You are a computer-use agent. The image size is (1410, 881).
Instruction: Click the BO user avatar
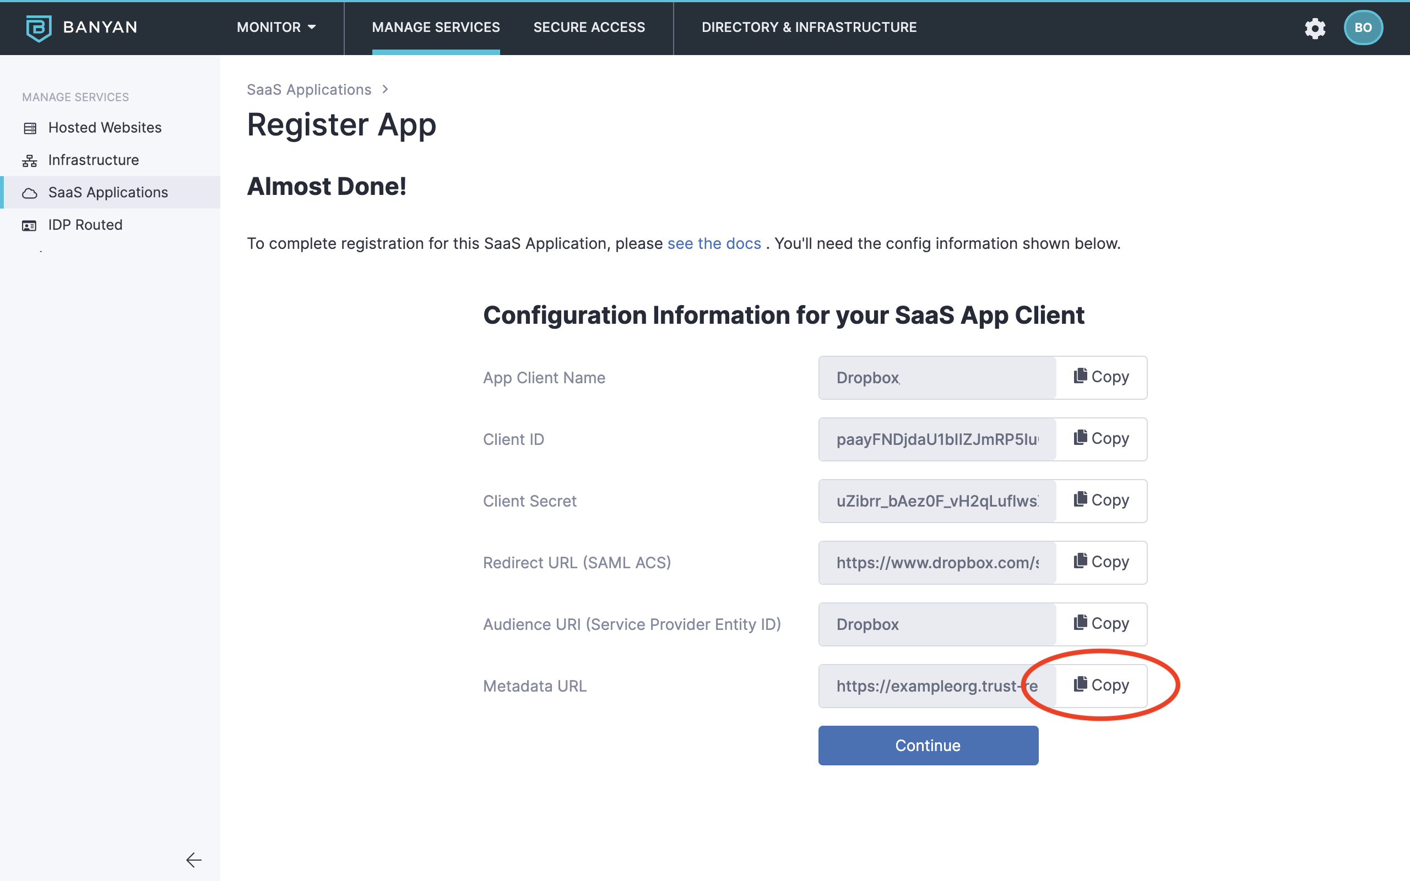(x=1362, y=28)
